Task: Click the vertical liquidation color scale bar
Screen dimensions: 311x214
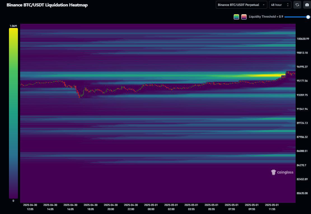Action: tap(13, 113)
